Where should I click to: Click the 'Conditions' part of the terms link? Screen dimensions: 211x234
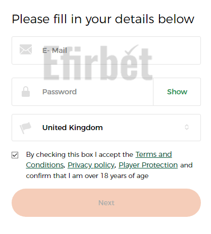click(x=45, y=165)
